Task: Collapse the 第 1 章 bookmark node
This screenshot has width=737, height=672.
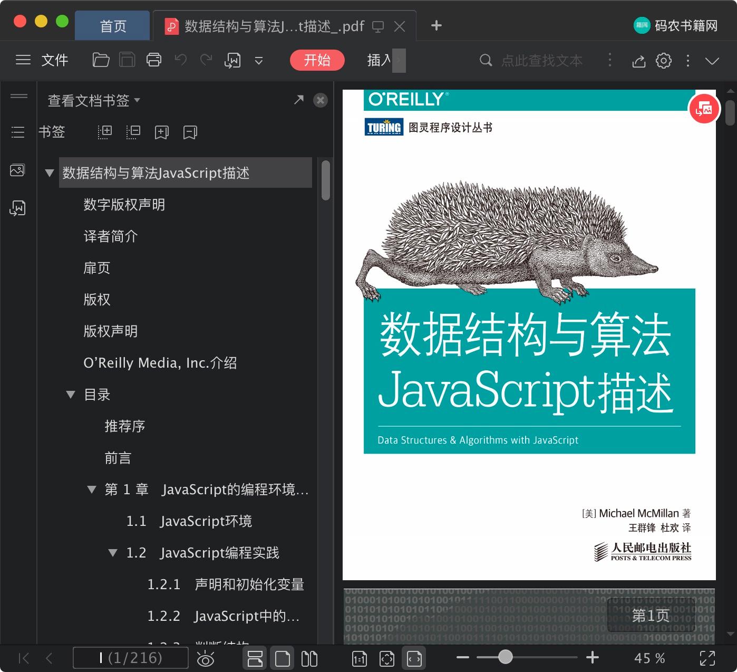Action: tap(92, 489)
